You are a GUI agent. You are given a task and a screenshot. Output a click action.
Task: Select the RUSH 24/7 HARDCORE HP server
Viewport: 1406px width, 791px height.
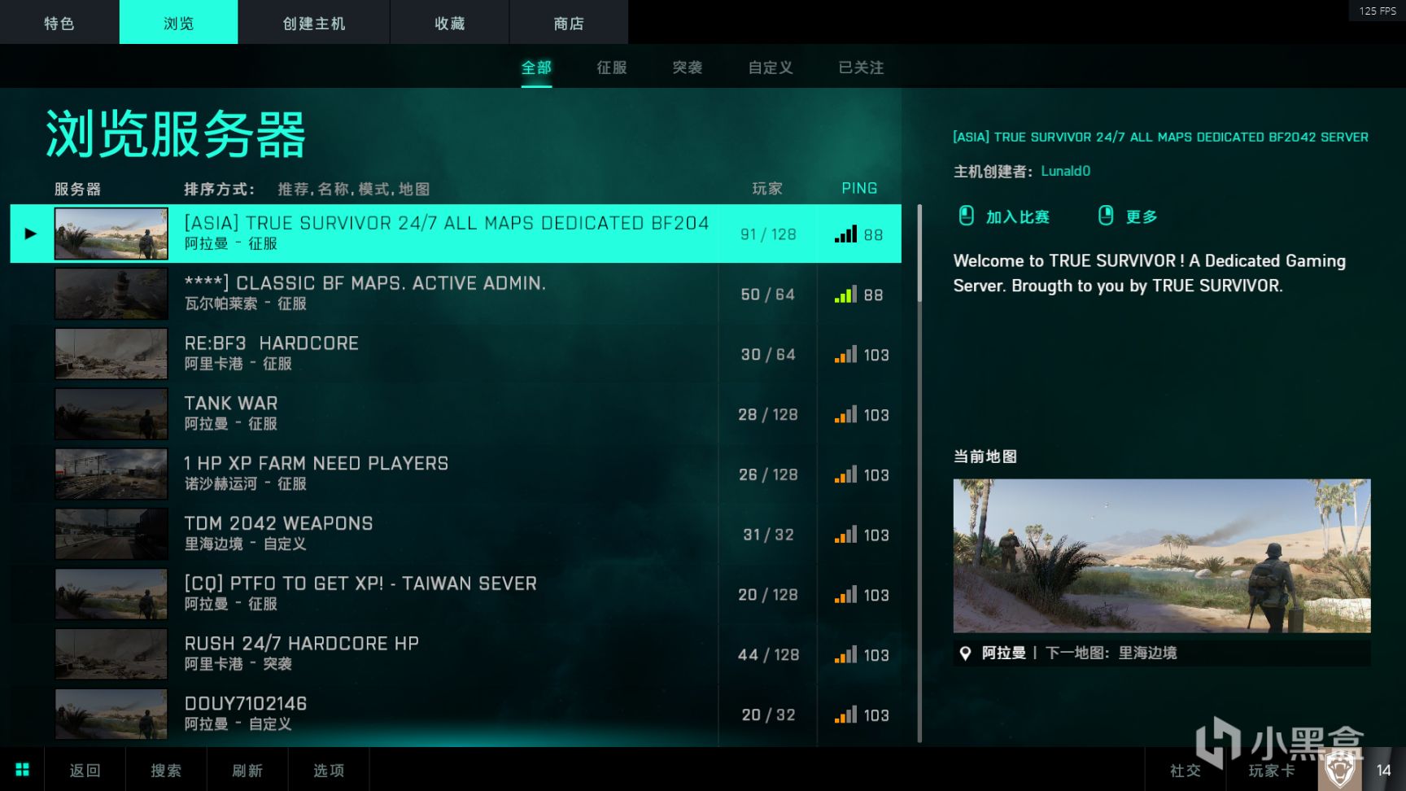[x=456, y=655]
